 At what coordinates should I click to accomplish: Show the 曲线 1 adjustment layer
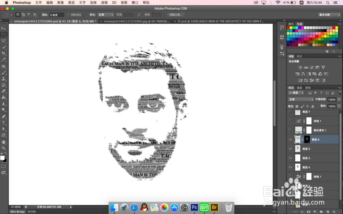click(x=290, y=121)
